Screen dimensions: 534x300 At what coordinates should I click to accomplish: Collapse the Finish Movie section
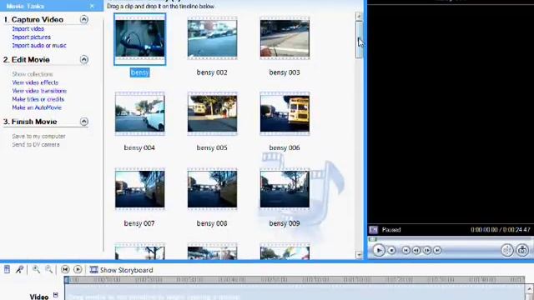[84, 122]
